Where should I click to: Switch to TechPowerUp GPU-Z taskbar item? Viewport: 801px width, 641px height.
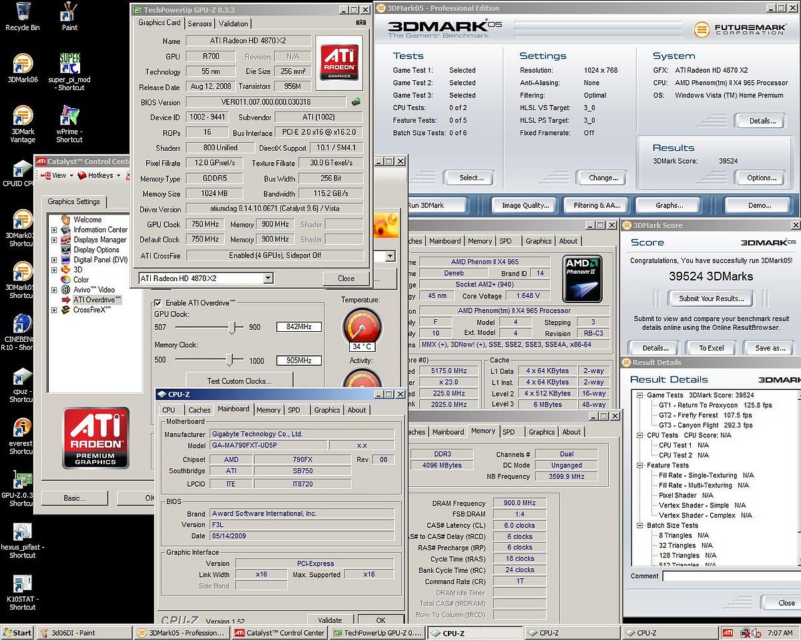point(377,633)
